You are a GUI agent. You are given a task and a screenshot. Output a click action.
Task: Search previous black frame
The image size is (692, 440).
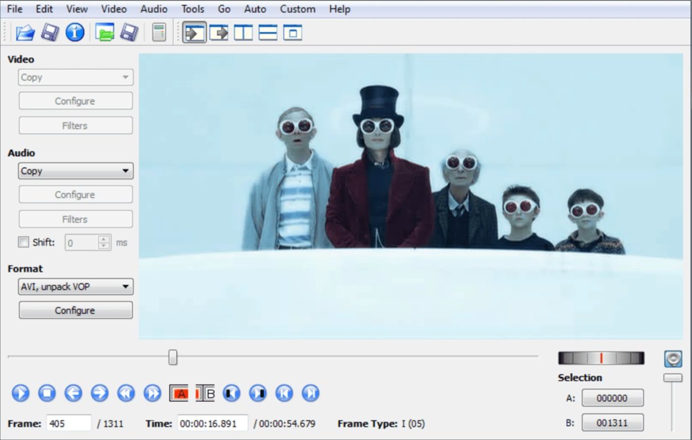[x=231, y=394]
